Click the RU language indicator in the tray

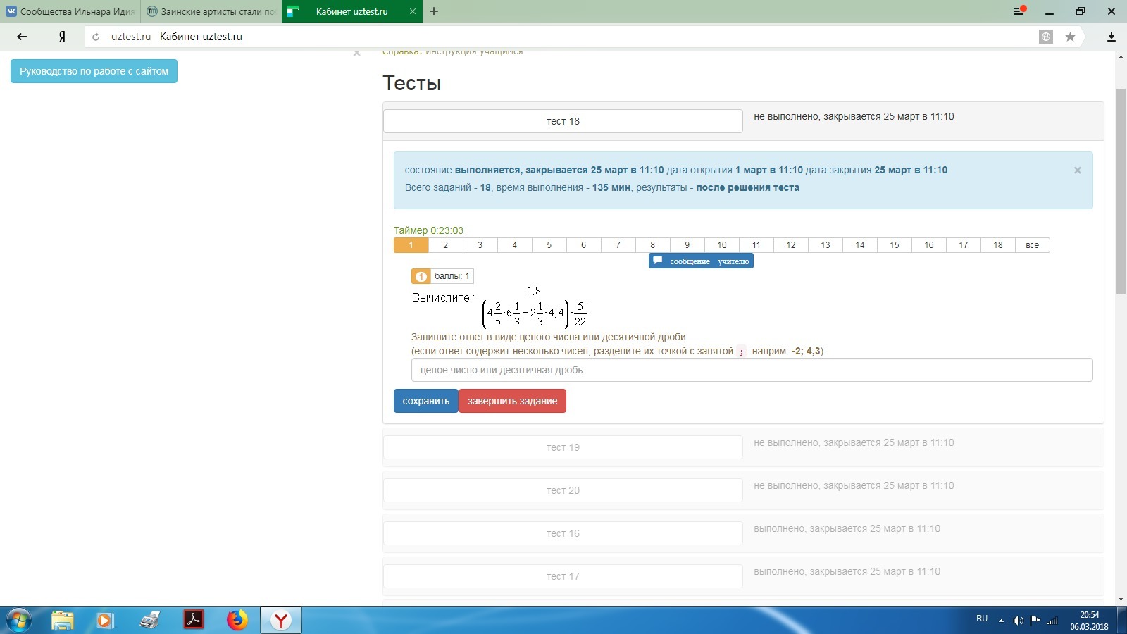pos(982,619)
